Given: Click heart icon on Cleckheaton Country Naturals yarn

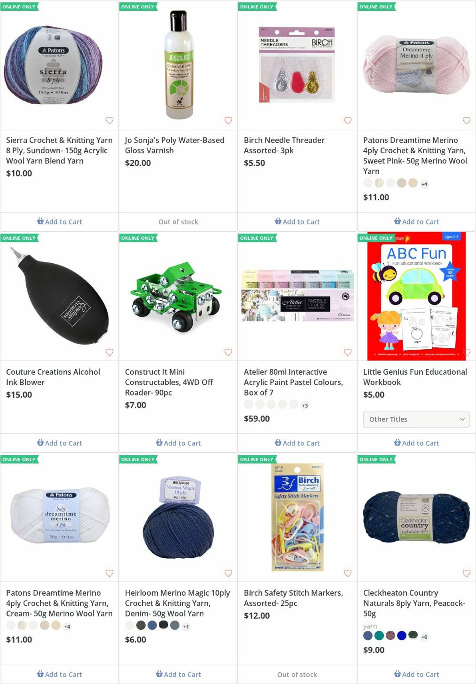Looking at the screenshot, I should click(466, 573).
